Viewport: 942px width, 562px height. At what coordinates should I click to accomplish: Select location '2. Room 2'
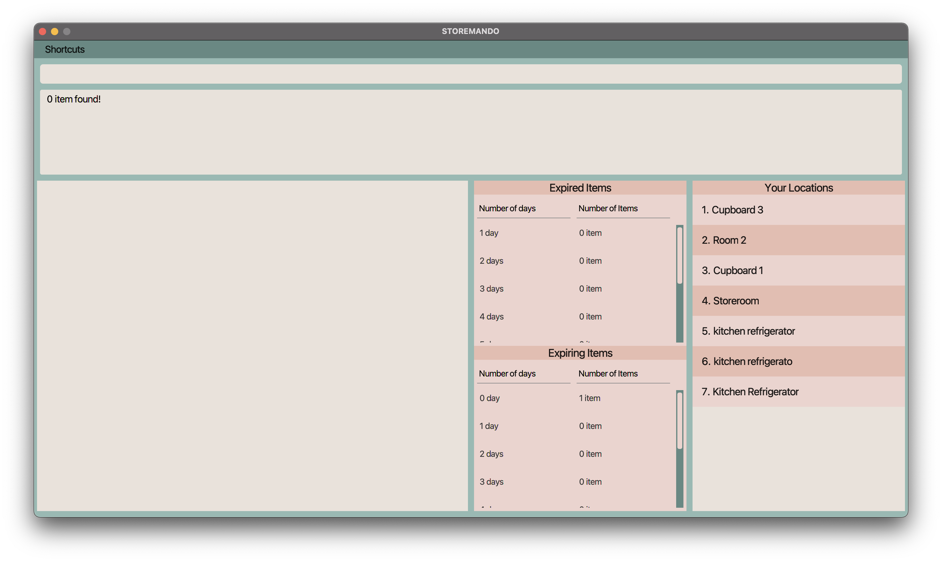coord(798,240)
